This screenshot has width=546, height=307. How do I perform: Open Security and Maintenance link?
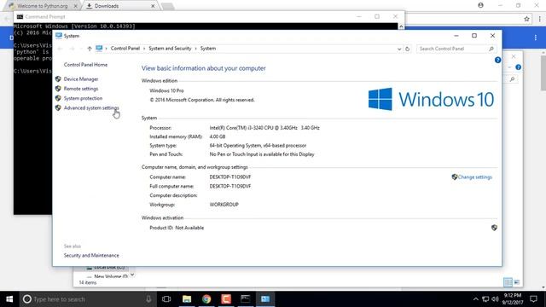pyautogui.click(x=91, y=256)
